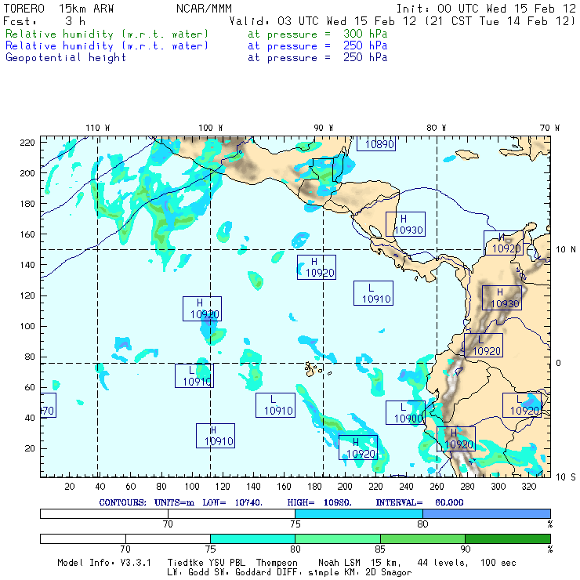Select the blue 80% swatch in upper colorbar

pyautogui.click(x=486, y=513)
